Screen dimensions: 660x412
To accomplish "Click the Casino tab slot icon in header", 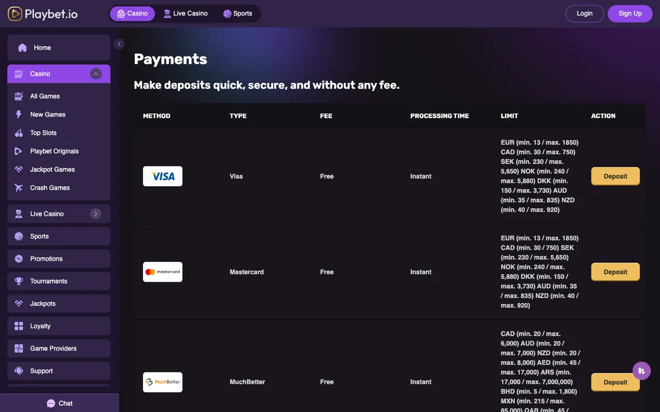I will point(122,14).
